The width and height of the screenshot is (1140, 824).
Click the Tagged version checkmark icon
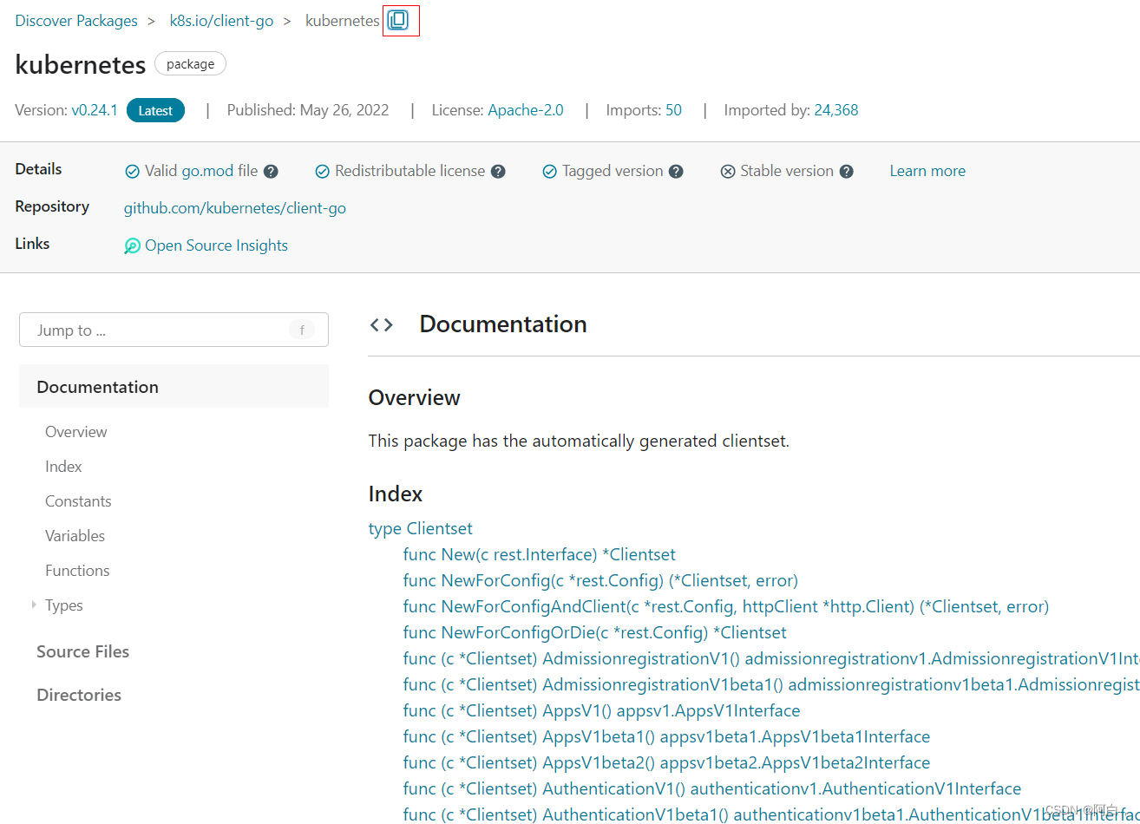(x=549, y=172)
